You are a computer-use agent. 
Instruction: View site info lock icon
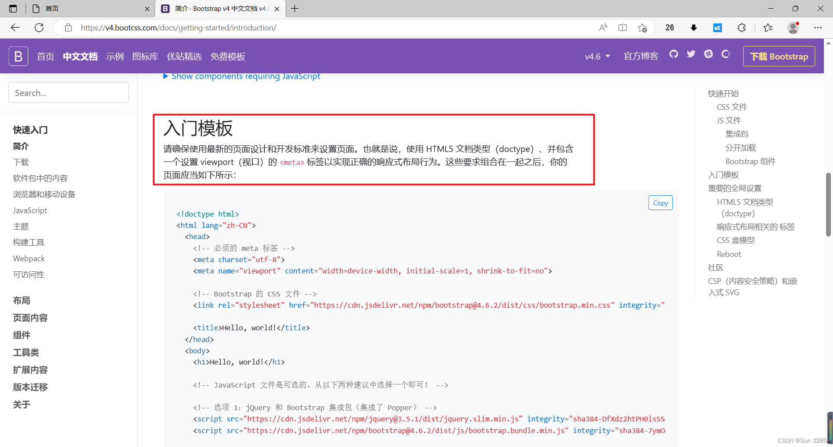coord(68,28)
